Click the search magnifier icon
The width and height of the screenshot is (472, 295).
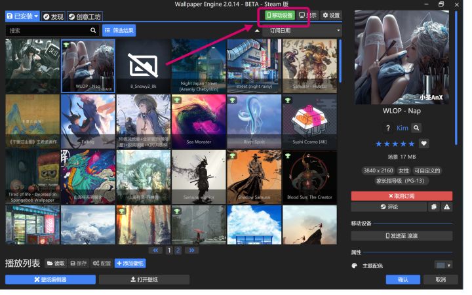click(93, 30)
